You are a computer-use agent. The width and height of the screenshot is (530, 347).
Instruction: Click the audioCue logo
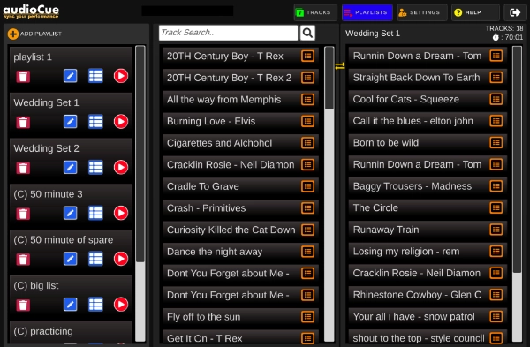point(31,11)
